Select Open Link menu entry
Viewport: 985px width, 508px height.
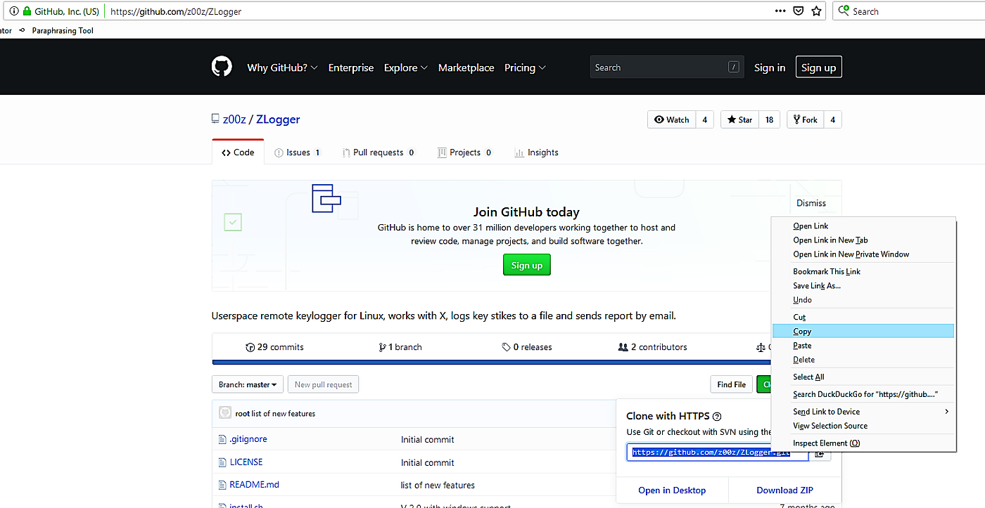(x=863, y=226)
